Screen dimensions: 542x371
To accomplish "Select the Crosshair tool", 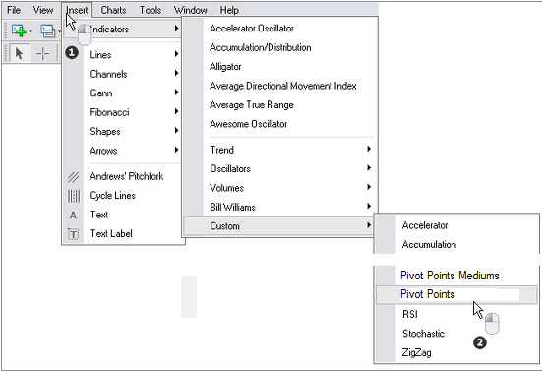I will 43,53.
